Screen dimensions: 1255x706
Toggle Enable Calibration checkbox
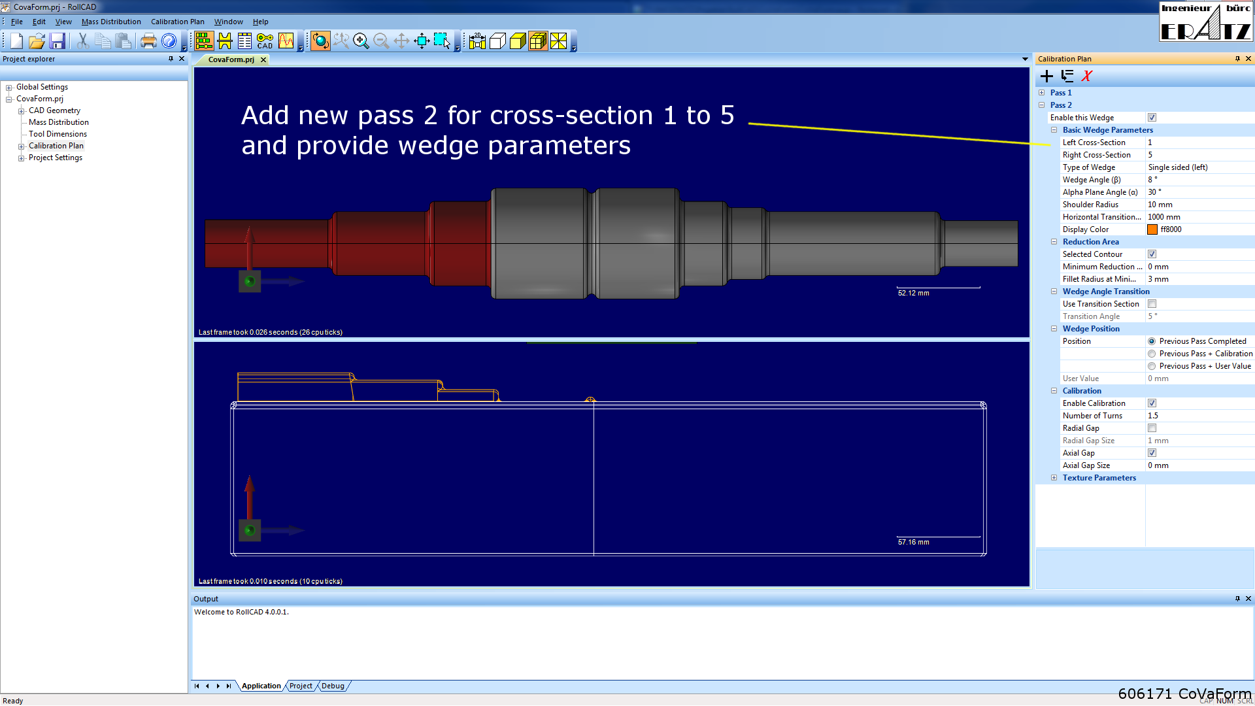point(1152,403)
